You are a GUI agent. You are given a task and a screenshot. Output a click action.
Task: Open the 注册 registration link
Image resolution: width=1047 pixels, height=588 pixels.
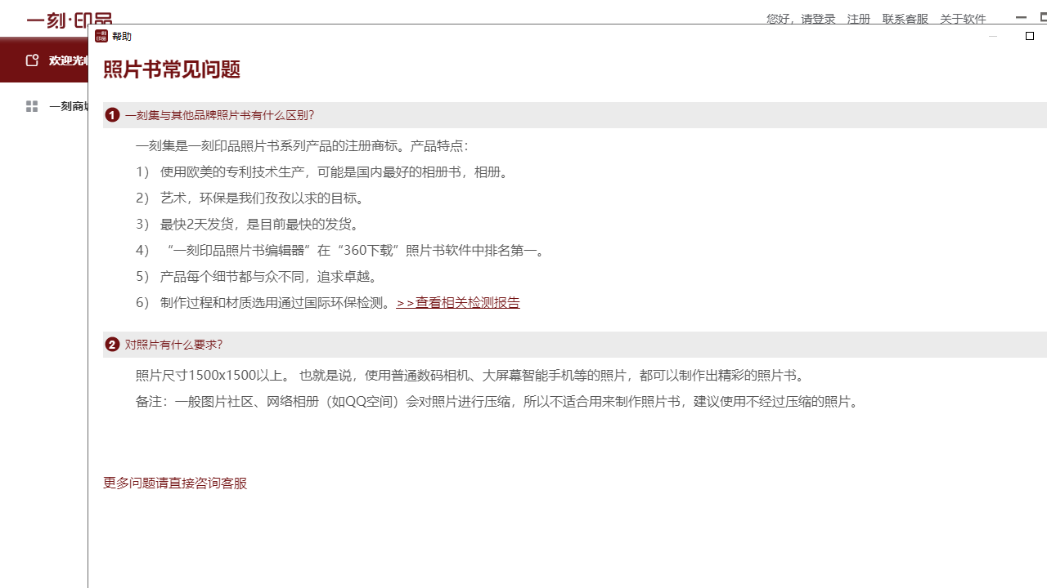[858, 18]
